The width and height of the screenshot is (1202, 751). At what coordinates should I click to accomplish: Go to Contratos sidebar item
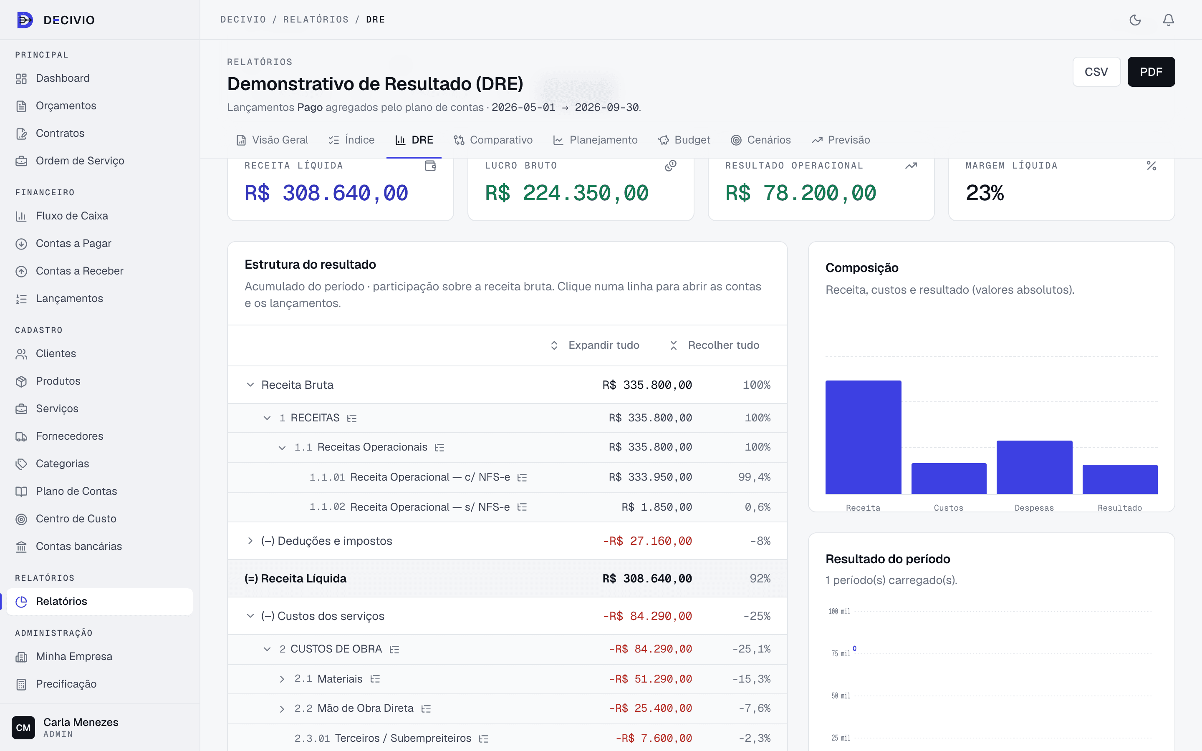point(100,133)
